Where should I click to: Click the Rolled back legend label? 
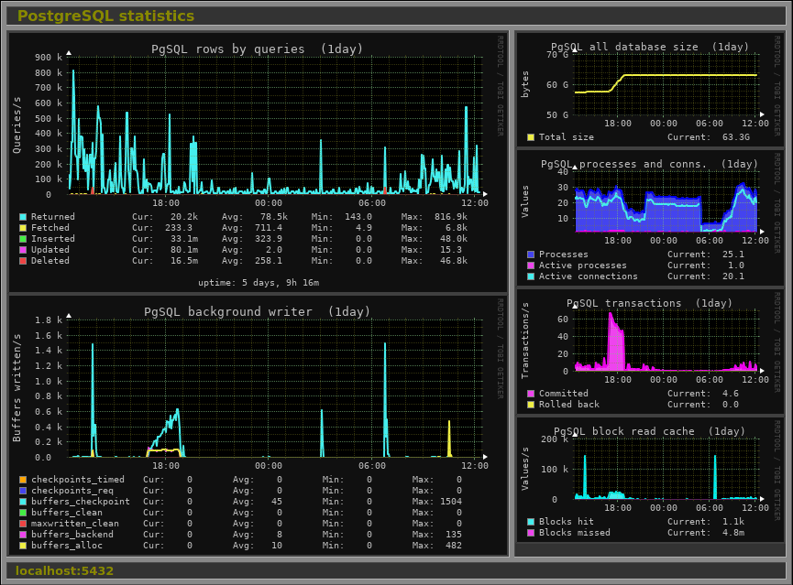[x=569, y=405]
